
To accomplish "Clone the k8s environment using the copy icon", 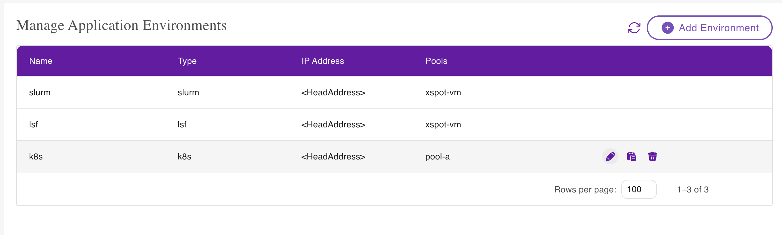I will pos(631,157).
